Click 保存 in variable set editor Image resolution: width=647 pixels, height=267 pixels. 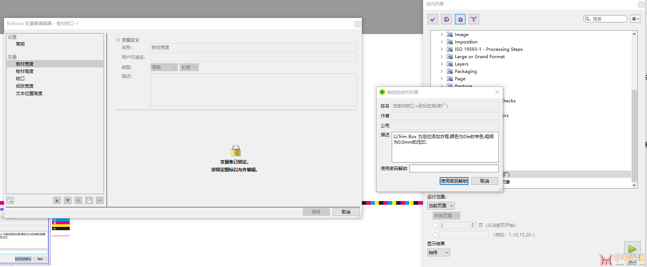316,212
